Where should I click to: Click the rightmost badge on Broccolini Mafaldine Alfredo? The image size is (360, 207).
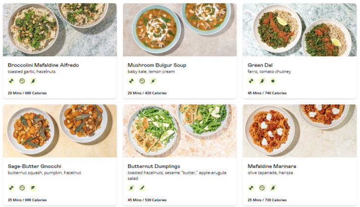pyautogui.click(x=33, y=81)
